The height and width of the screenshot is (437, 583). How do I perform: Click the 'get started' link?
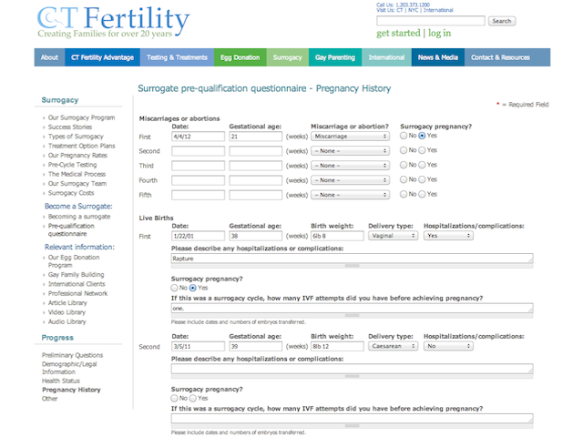(x=398, y=34)
